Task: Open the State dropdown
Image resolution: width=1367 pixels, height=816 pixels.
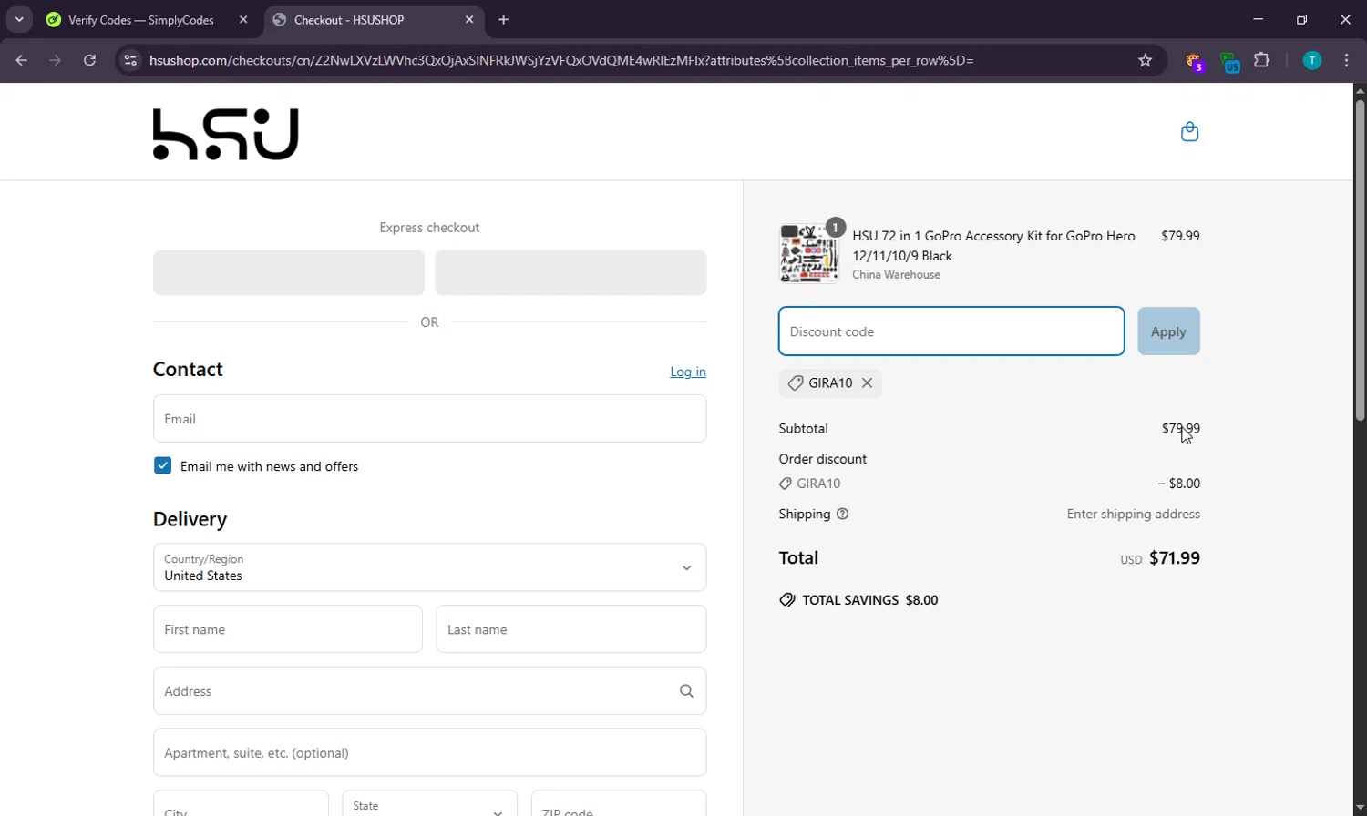Action: coord(430,805)
